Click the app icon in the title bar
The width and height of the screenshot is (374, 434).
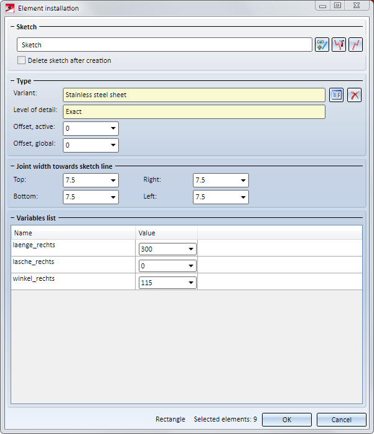[x=9, y=8]
